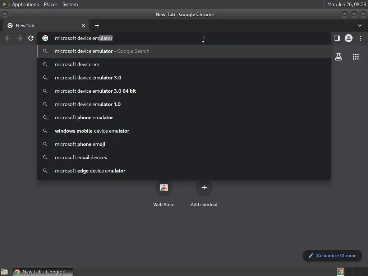Viewport: 368px width, 276px height.
Task: Click the Google logo in the address bar
Action: point(45,38)
